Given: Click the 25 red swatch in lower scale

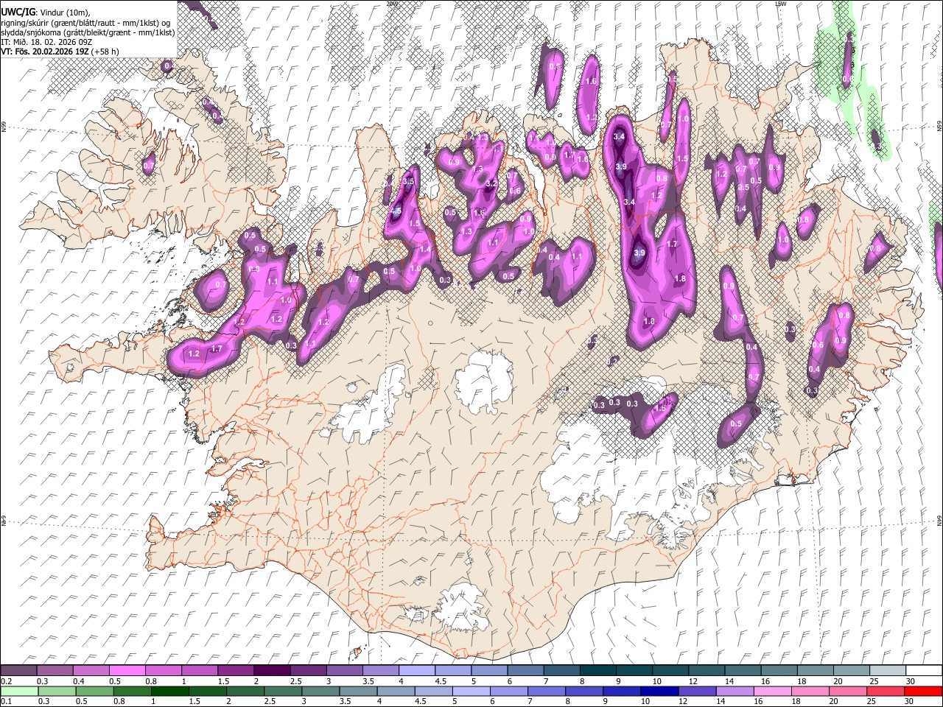Looking at the screenshot, I should click(885, 691).
